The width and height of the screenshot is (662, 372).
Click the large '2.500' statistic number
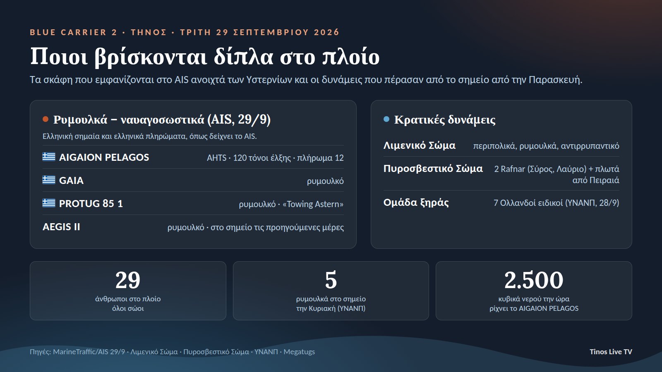(x=534, y=280)
